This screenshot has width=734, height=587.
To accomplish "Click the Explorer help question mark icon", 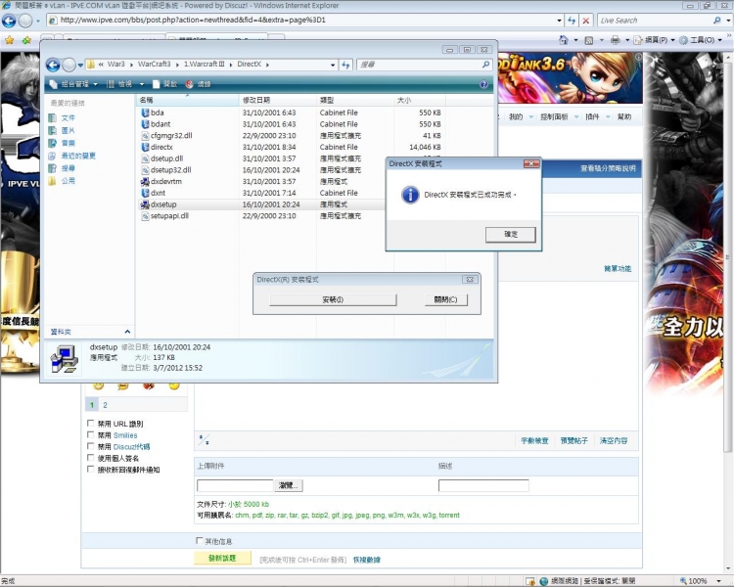I will pos(483,85).
